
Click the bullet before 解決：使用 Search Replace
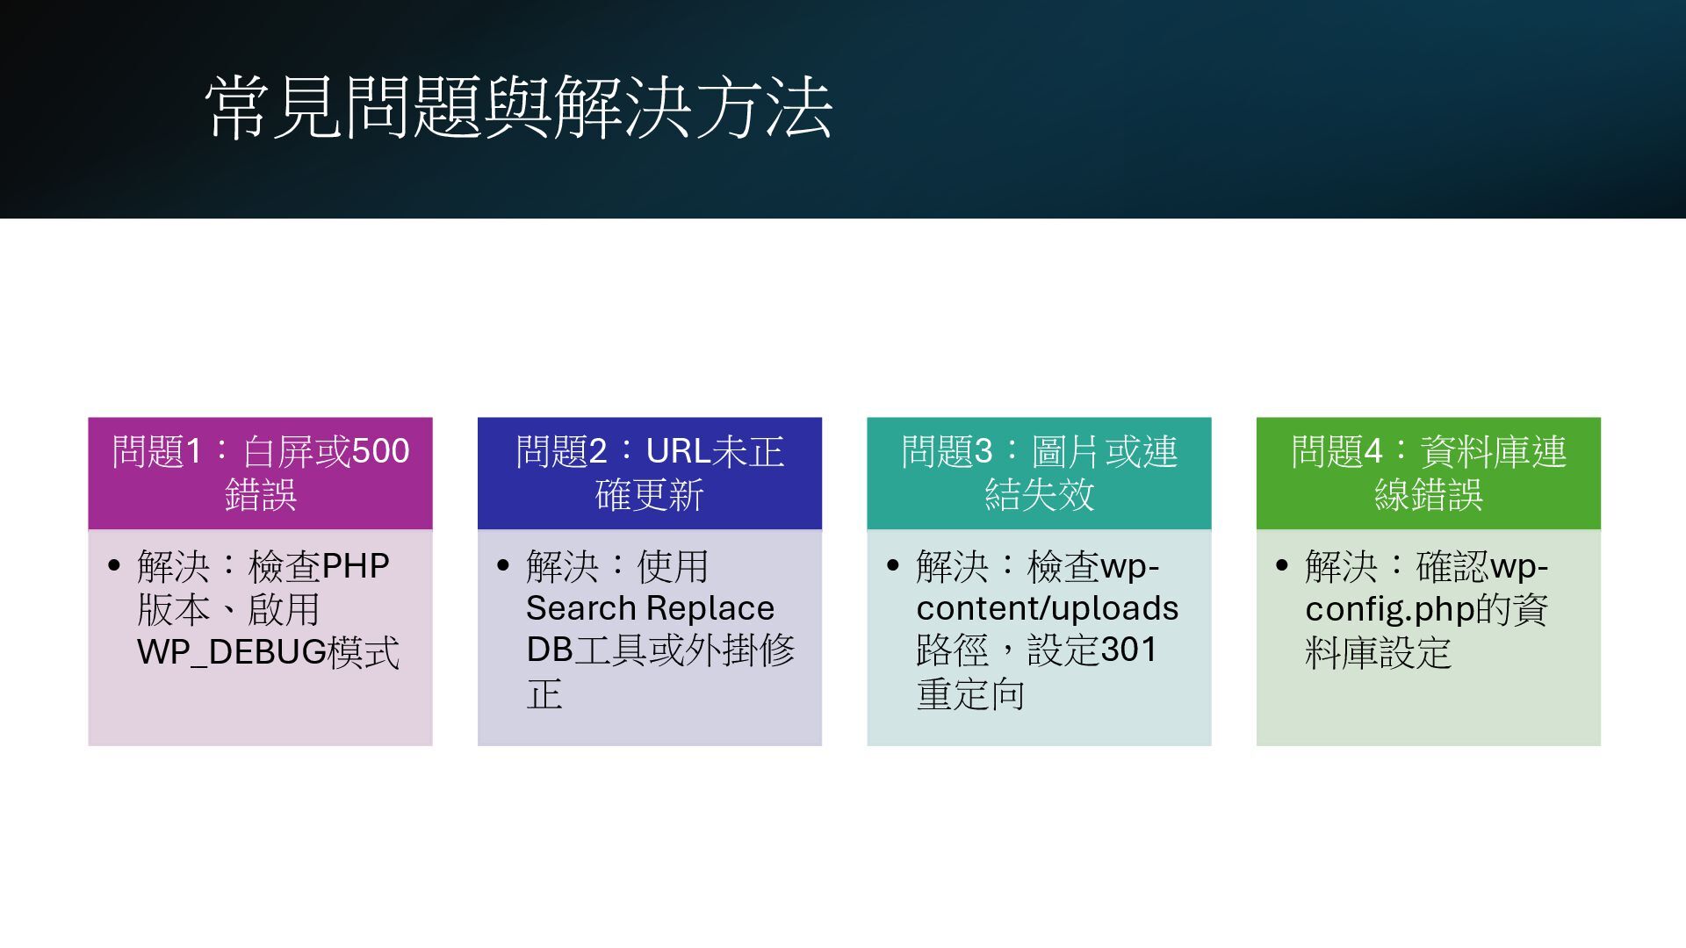pyautogui.click(x=503, y=566)
